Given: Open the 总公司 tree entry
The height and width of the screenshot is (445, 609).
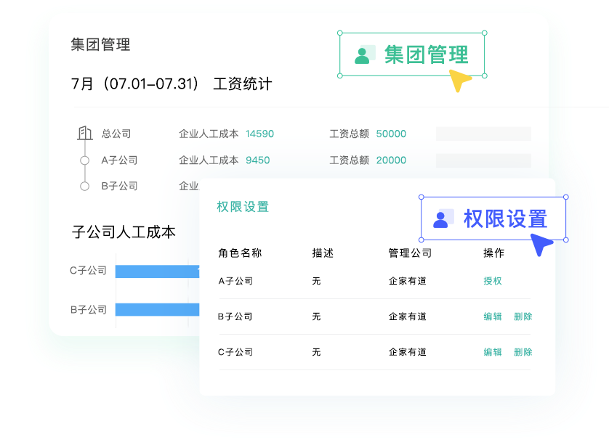Looking at the screenshot, I should click(116, 134).
